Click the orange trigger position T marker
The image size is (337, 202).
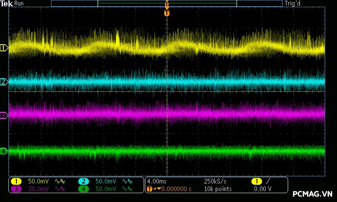tap(167, 13)
